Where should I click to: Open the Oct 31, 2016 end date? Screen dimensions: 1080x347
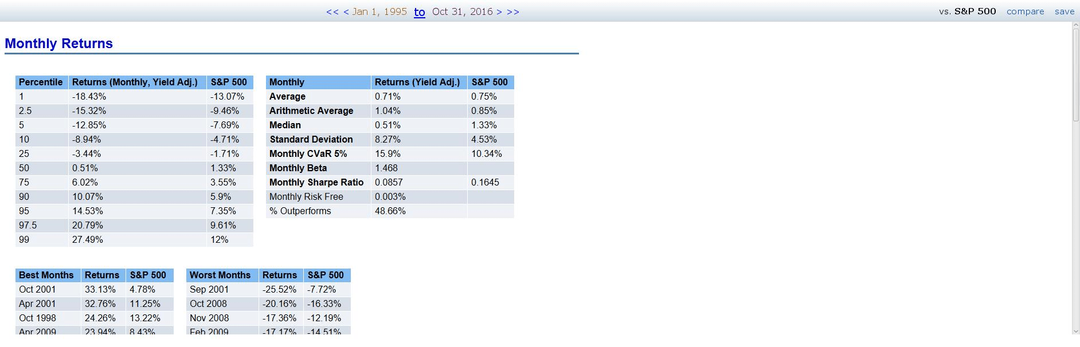[463, 12]
